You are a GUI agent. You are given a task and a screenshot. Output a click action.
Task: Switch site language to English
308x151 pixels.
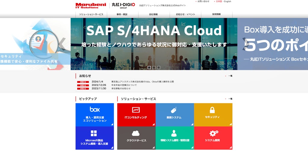click(x=227, y=1)
